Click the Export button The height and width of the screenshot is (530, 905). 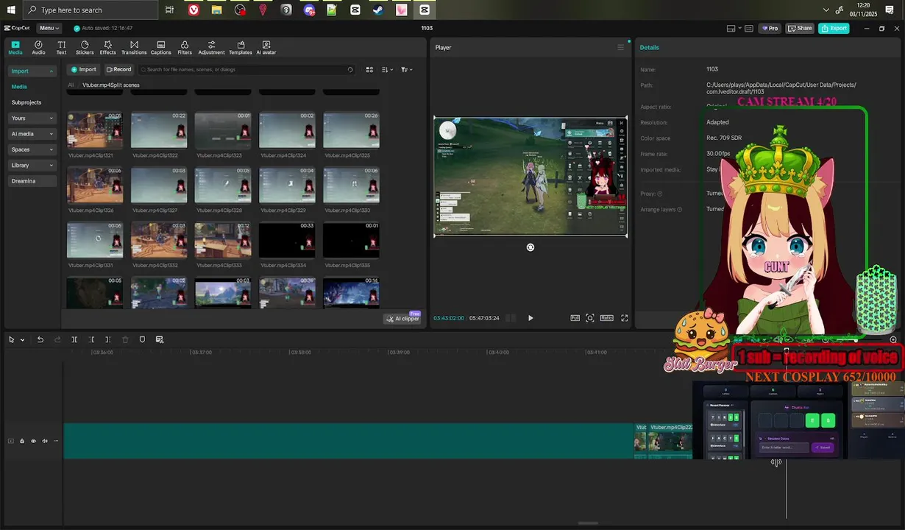click(x=834, y=28)
